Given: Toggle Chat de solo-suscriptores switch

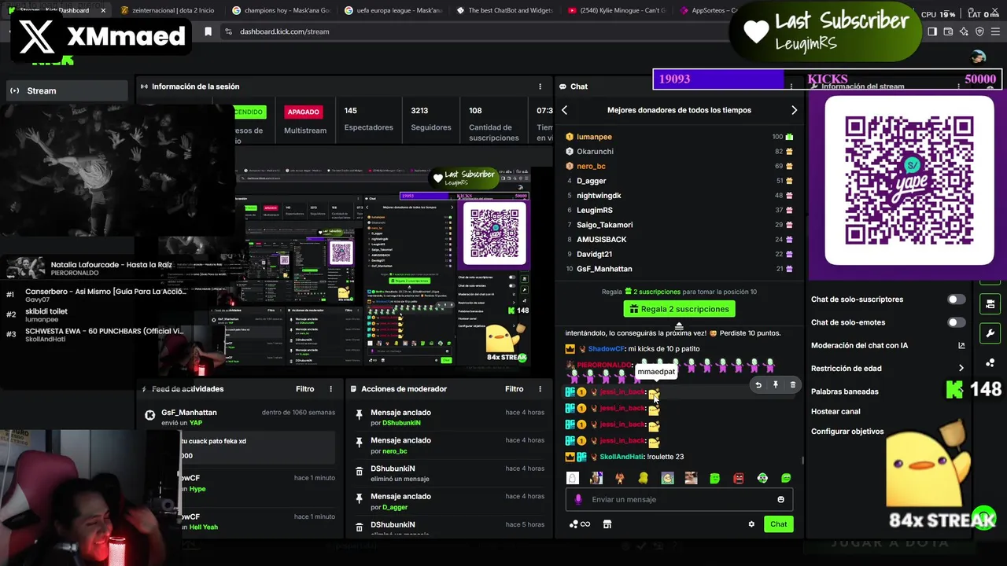Looking at the screenshot, I should [x=956, y=300].
